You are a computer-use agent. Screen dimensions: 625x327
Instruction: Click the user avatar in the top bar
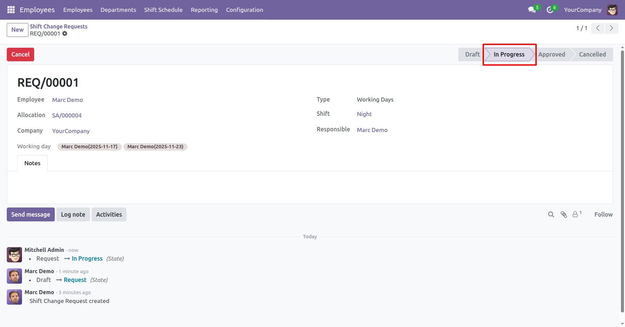[x=612, y=10]
